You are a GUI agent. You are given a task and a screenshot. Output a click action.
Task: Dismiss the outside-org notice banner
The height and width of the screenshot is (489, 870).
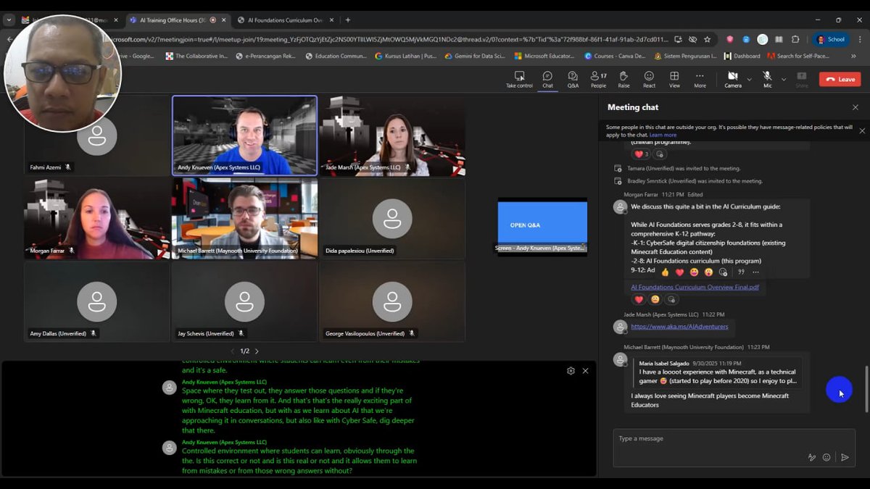click(x=861, y=130)
